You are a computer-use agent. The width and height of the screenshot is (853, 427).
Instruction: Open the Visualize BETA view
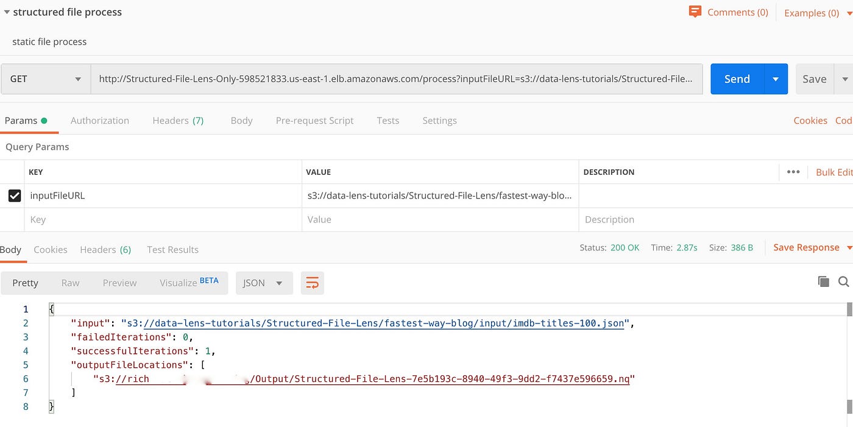[189, 282]
